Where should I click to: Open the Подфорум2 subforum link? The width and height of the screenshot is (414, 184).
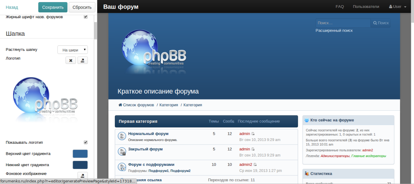click(x=180, y=171)
